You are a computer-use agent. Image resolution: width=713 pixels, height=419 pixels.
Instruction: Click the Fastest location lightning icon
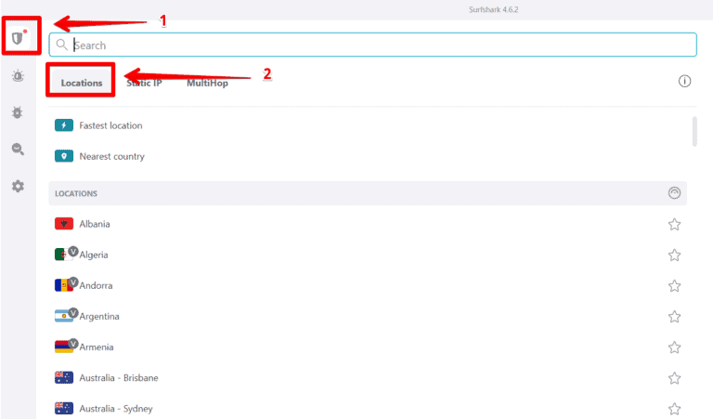coord(64,125)
